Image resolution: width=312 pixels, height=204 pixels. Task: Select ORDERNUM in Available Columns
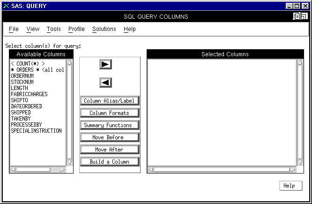coord(22,76)
